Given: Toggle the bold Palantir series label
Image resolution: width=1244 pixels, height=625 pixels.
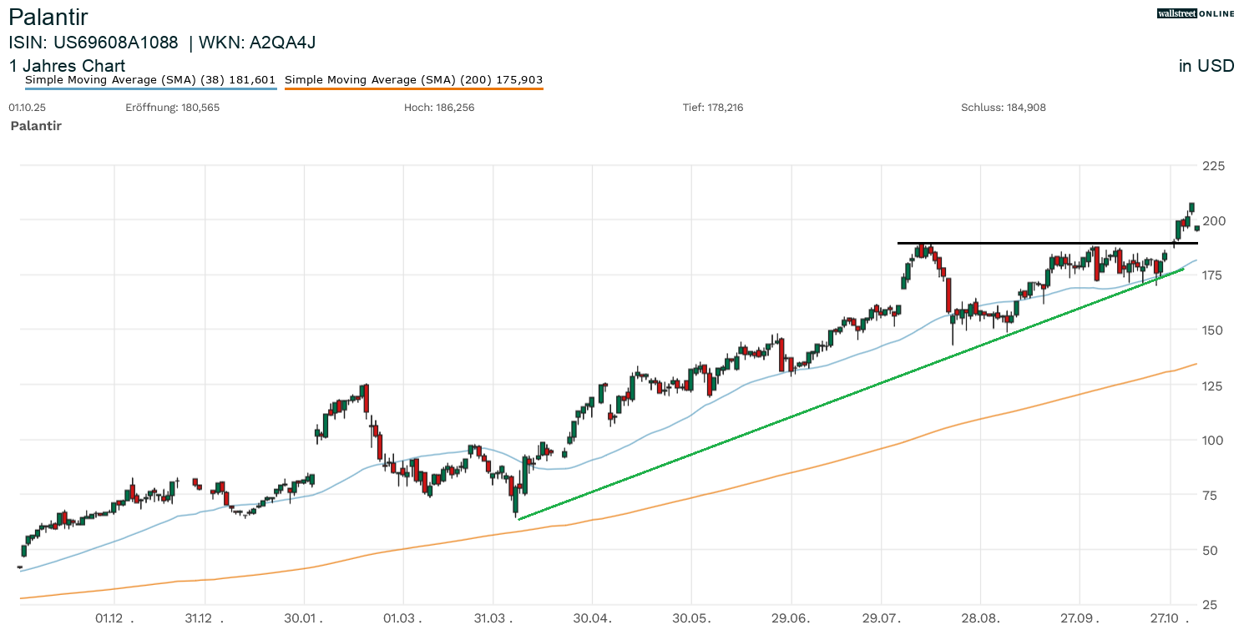Looking at the screenshot, I should pos(36,126).
